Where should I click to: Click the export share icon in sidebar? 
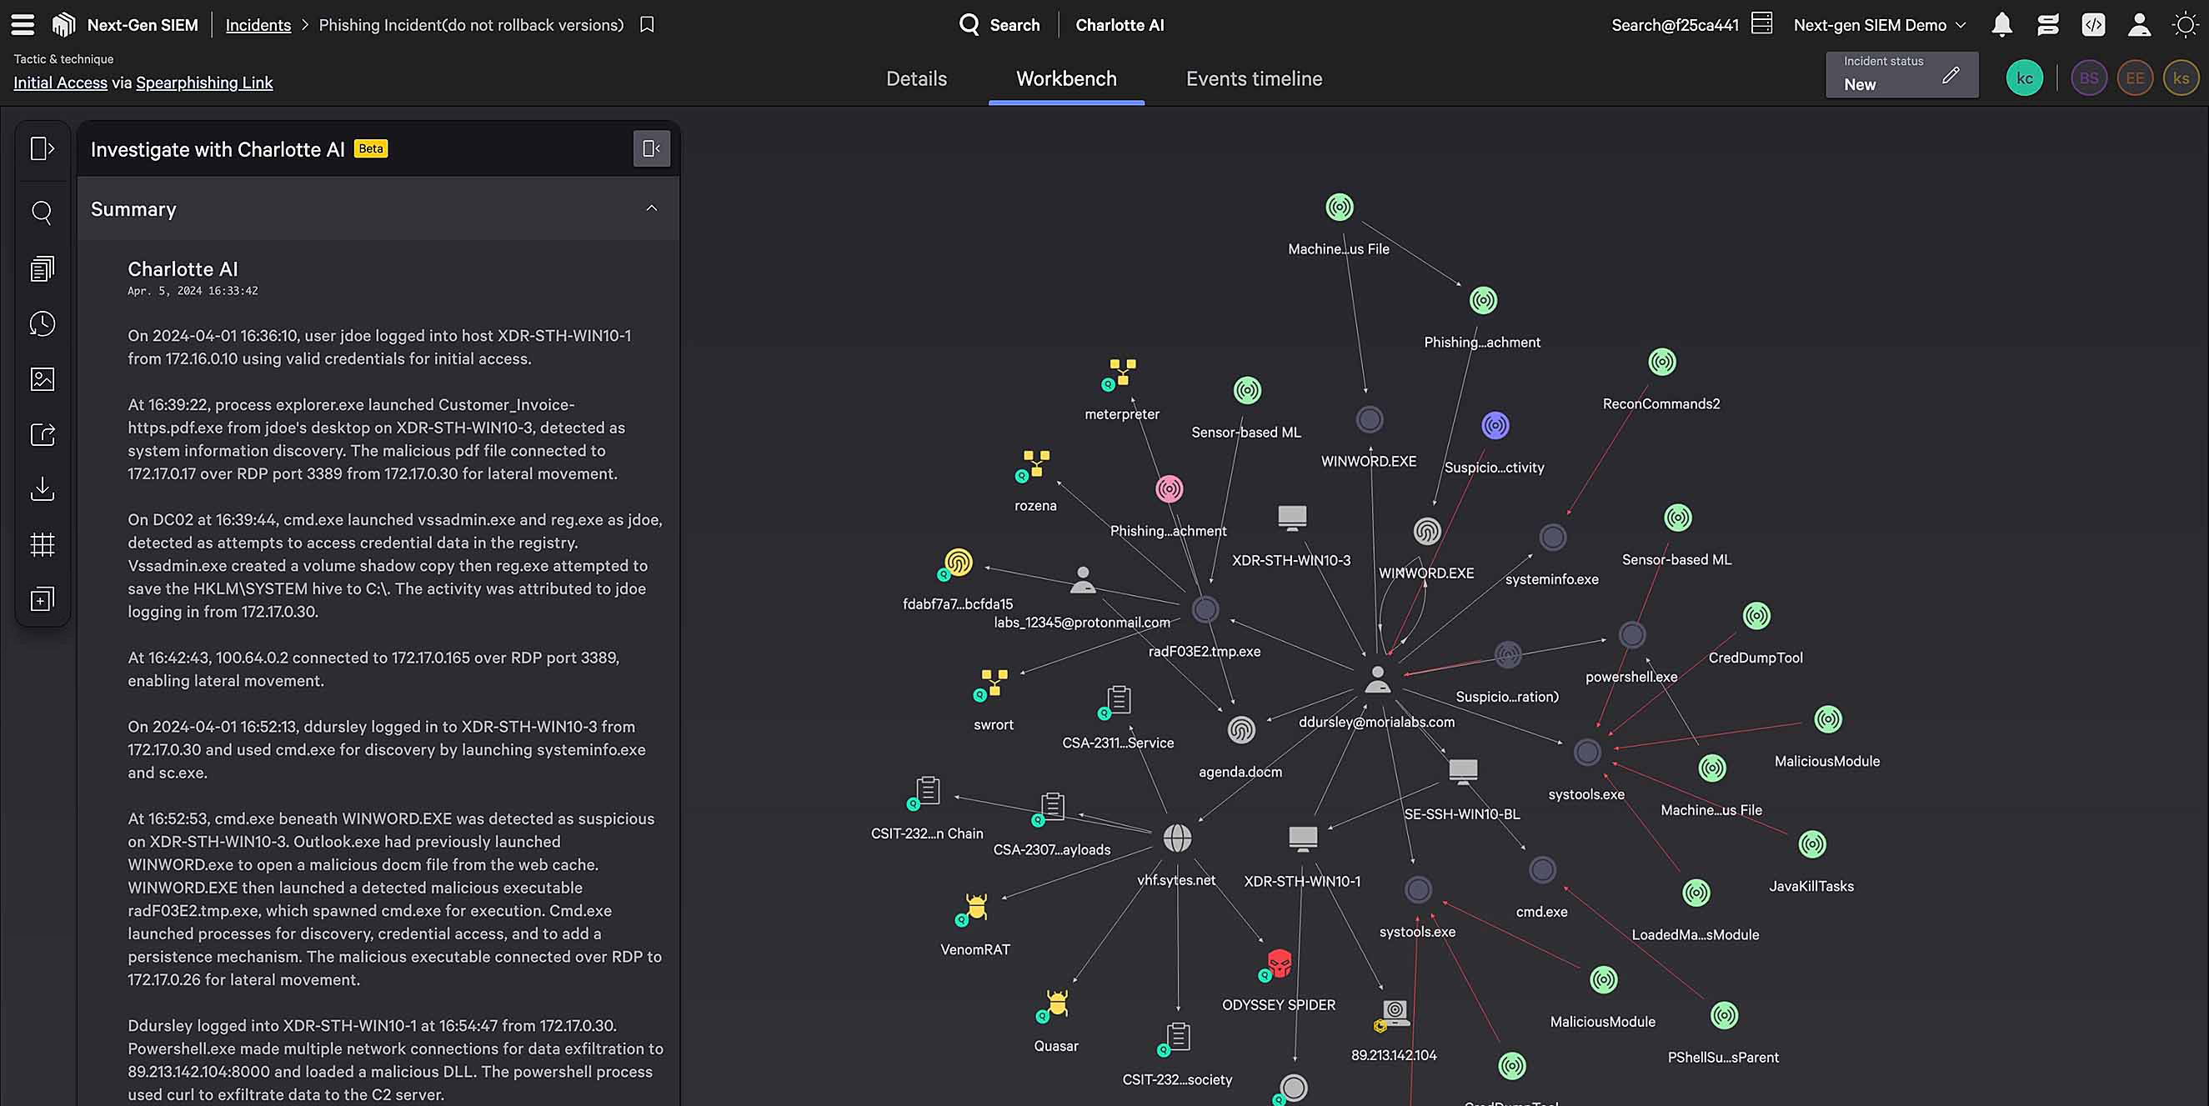(42, 435)
